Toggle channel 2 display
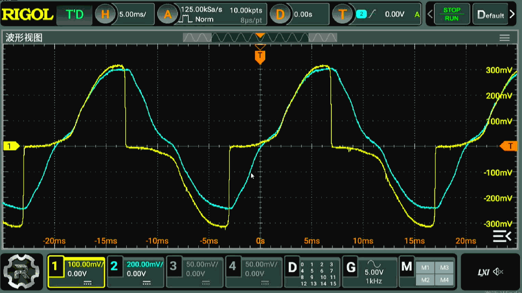 (x=114, y=266)
